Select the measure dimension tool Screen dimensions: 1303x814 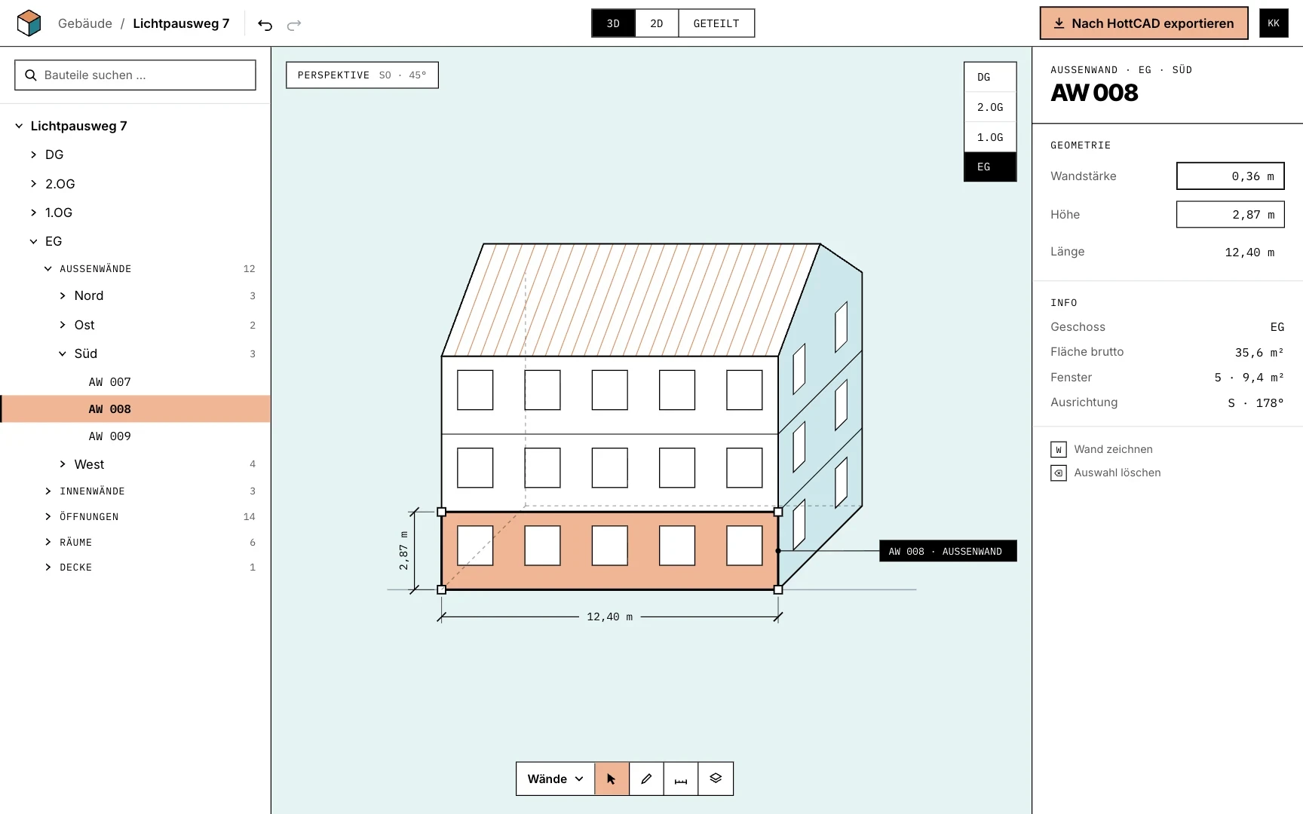pos(681,779)
